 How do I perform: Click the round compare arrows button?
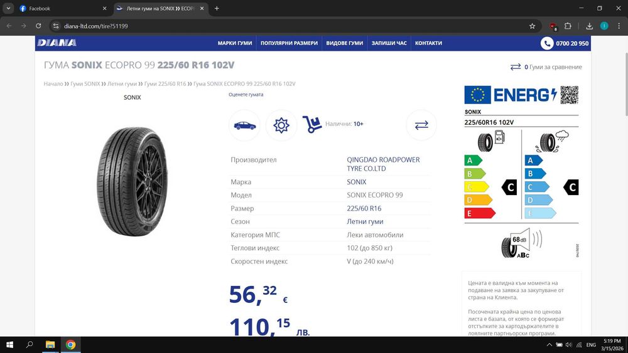pyautogui.click(x=421, y=125)
